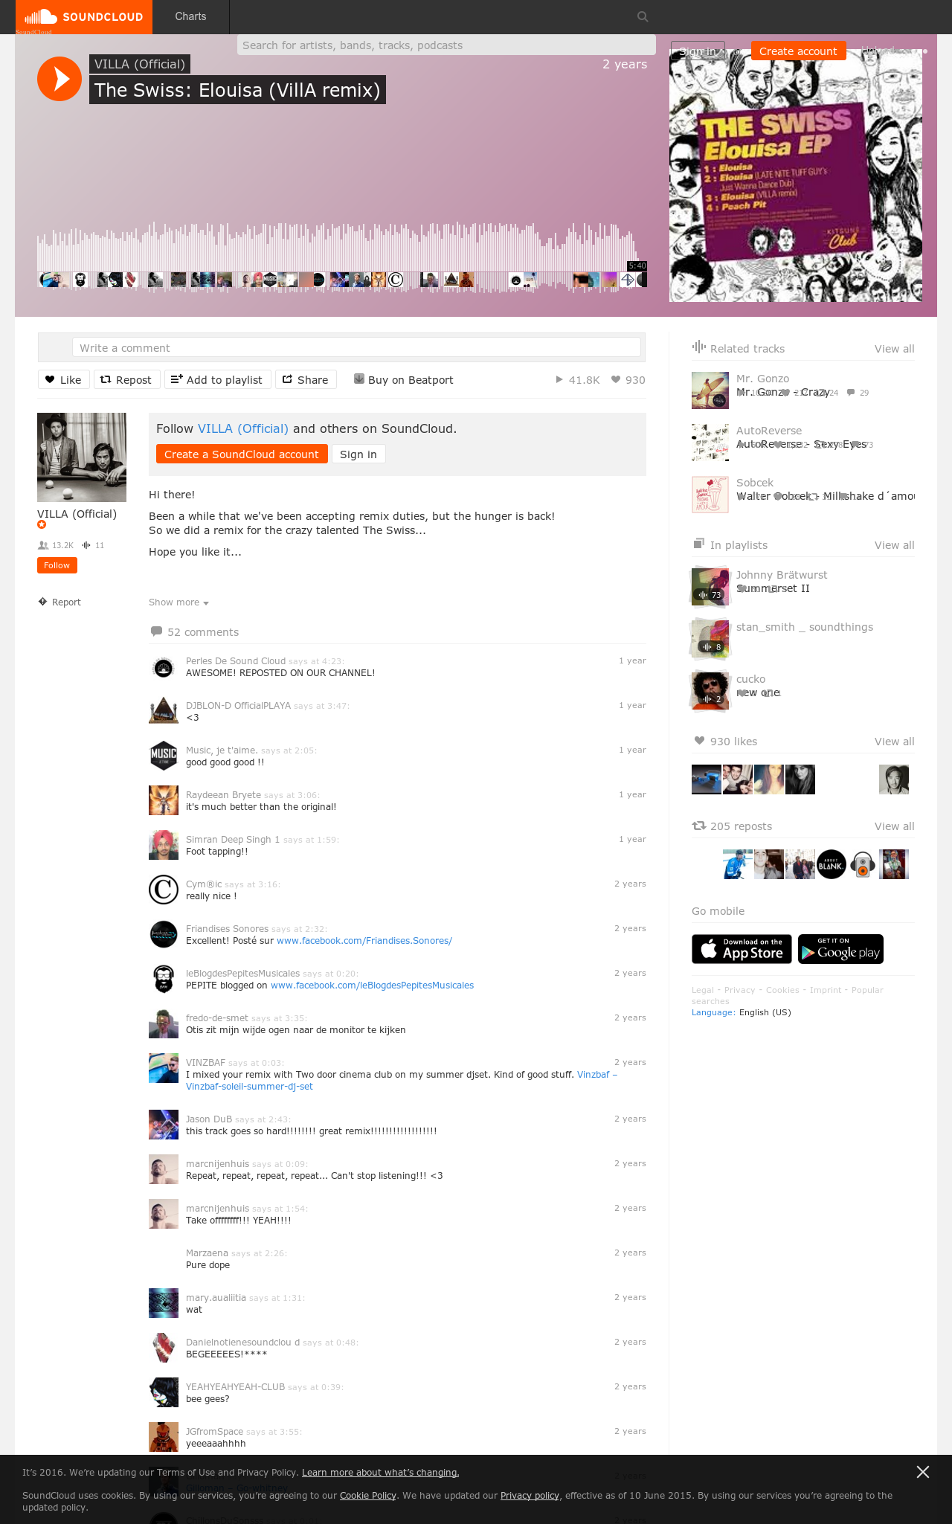
Task: Click the Report flag link
Action: tap(59, 602)
